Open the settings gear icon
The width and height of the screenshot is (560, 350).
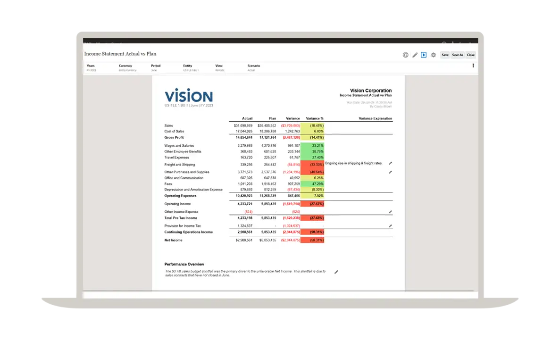434,55
